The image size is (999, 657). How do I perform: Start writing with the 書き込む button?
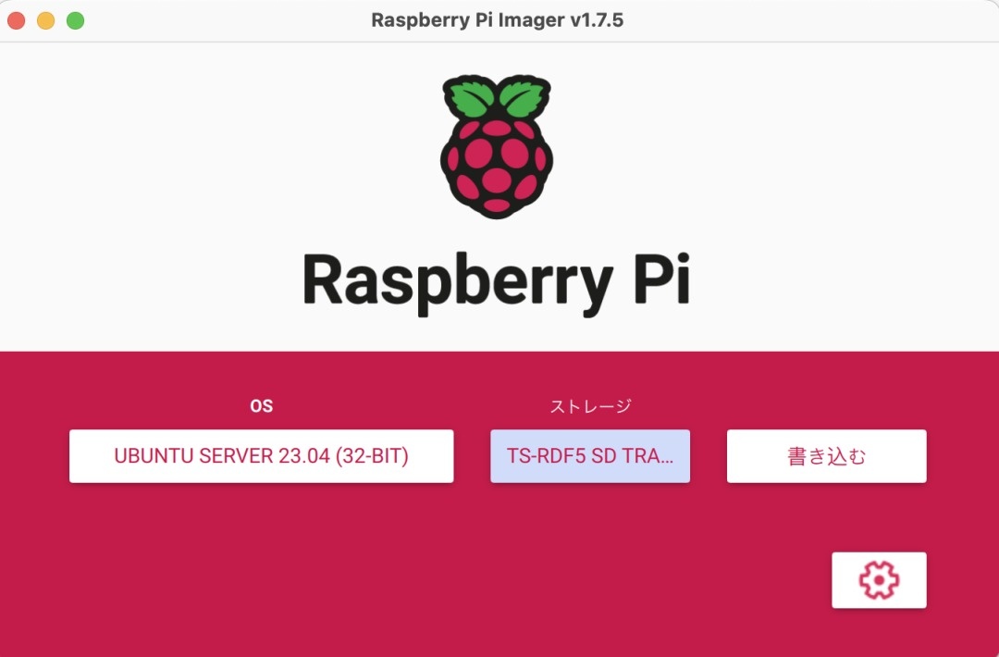826,455
